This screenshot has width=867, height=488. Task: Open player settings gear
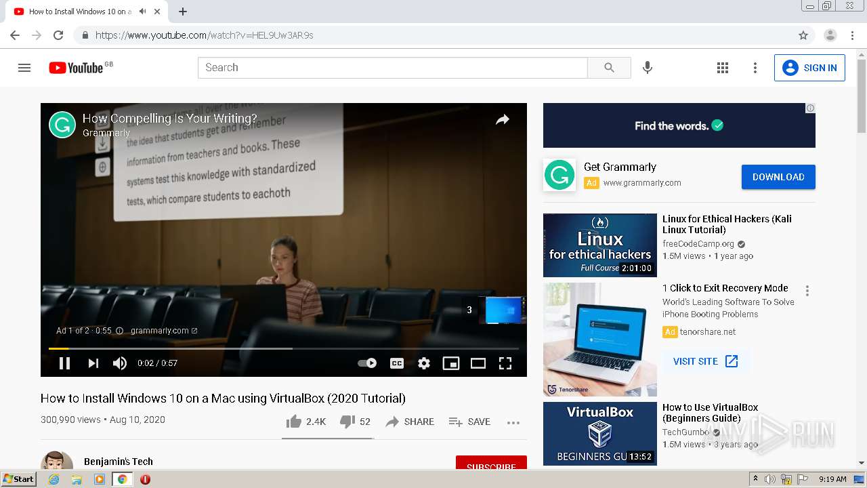coord(424,363)
